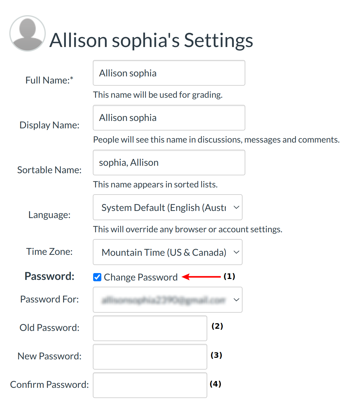Click the red arrow annotation
This screenshot has height=407, width=344.
(x=201, y=276)
